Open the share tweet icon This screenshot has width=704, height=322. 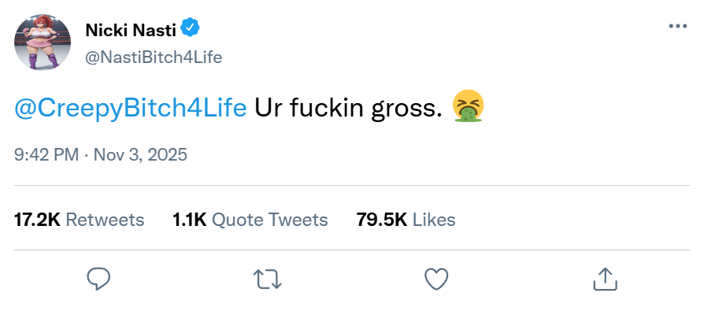pos(604,277)
